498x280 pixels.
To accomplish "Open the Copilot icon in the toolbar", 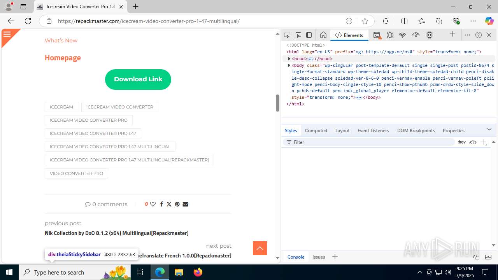I will tap(489, 21).
